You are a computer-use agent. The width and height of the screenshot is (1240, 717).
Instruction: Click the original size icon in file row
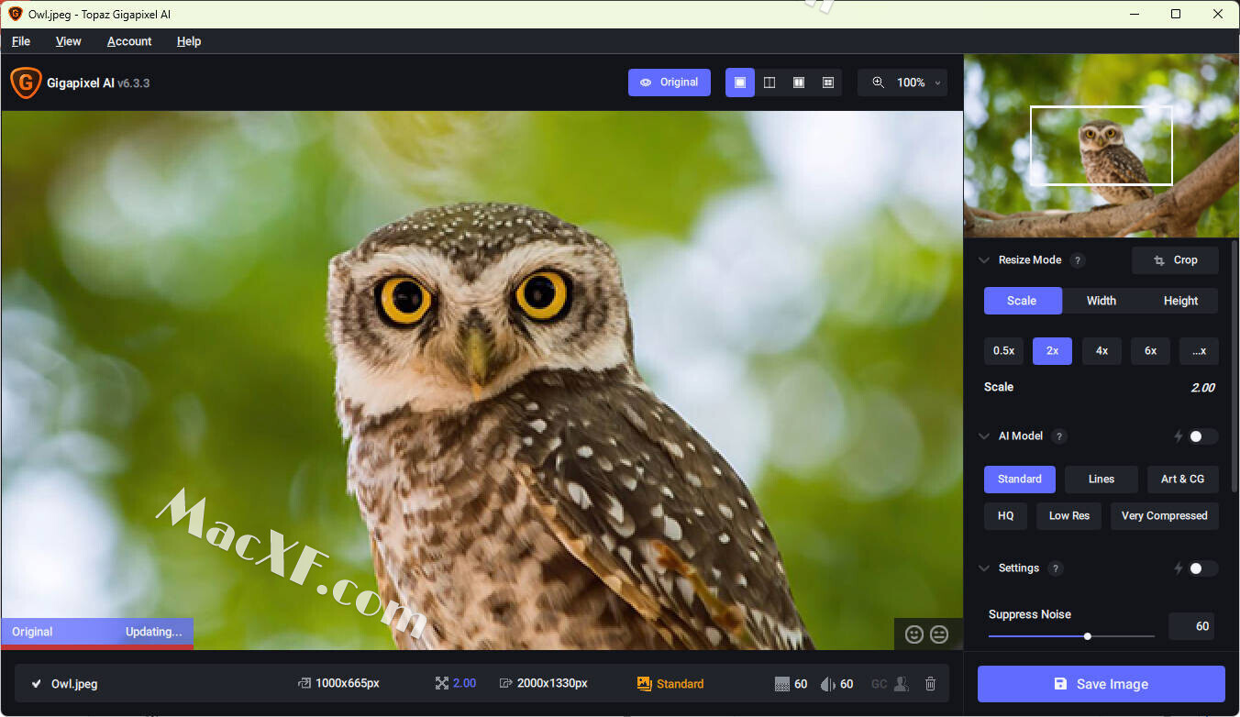click(304, 684)
